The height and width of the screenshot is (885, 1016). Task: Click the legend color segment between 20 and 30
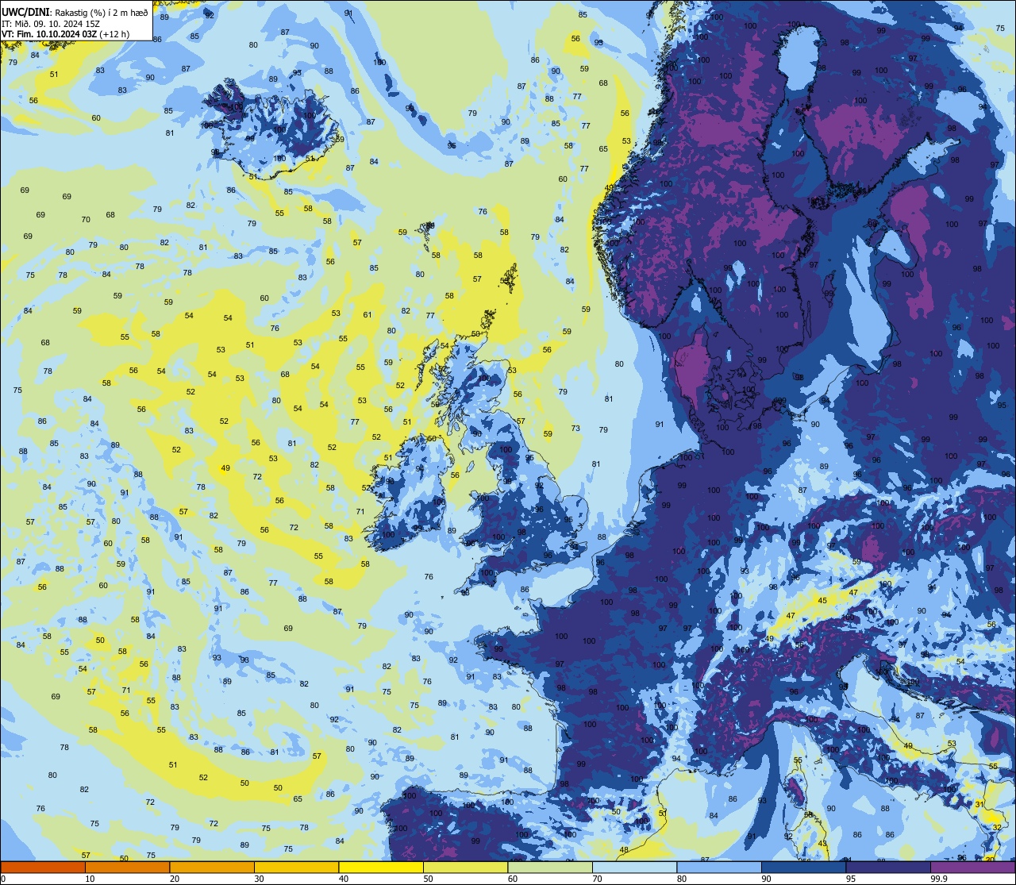click(x=212, y=867)
